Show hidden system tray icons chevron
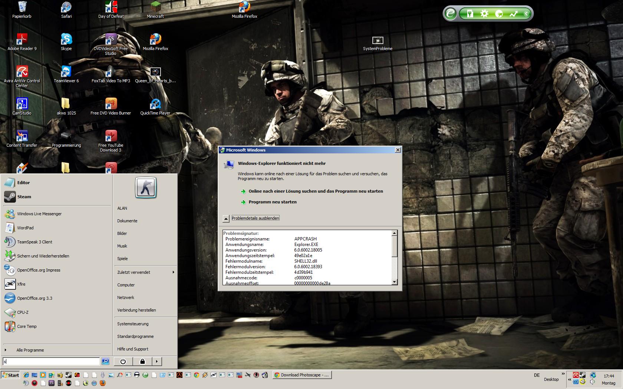This screenshot has width=623, height=389. [x=570, y=379]
